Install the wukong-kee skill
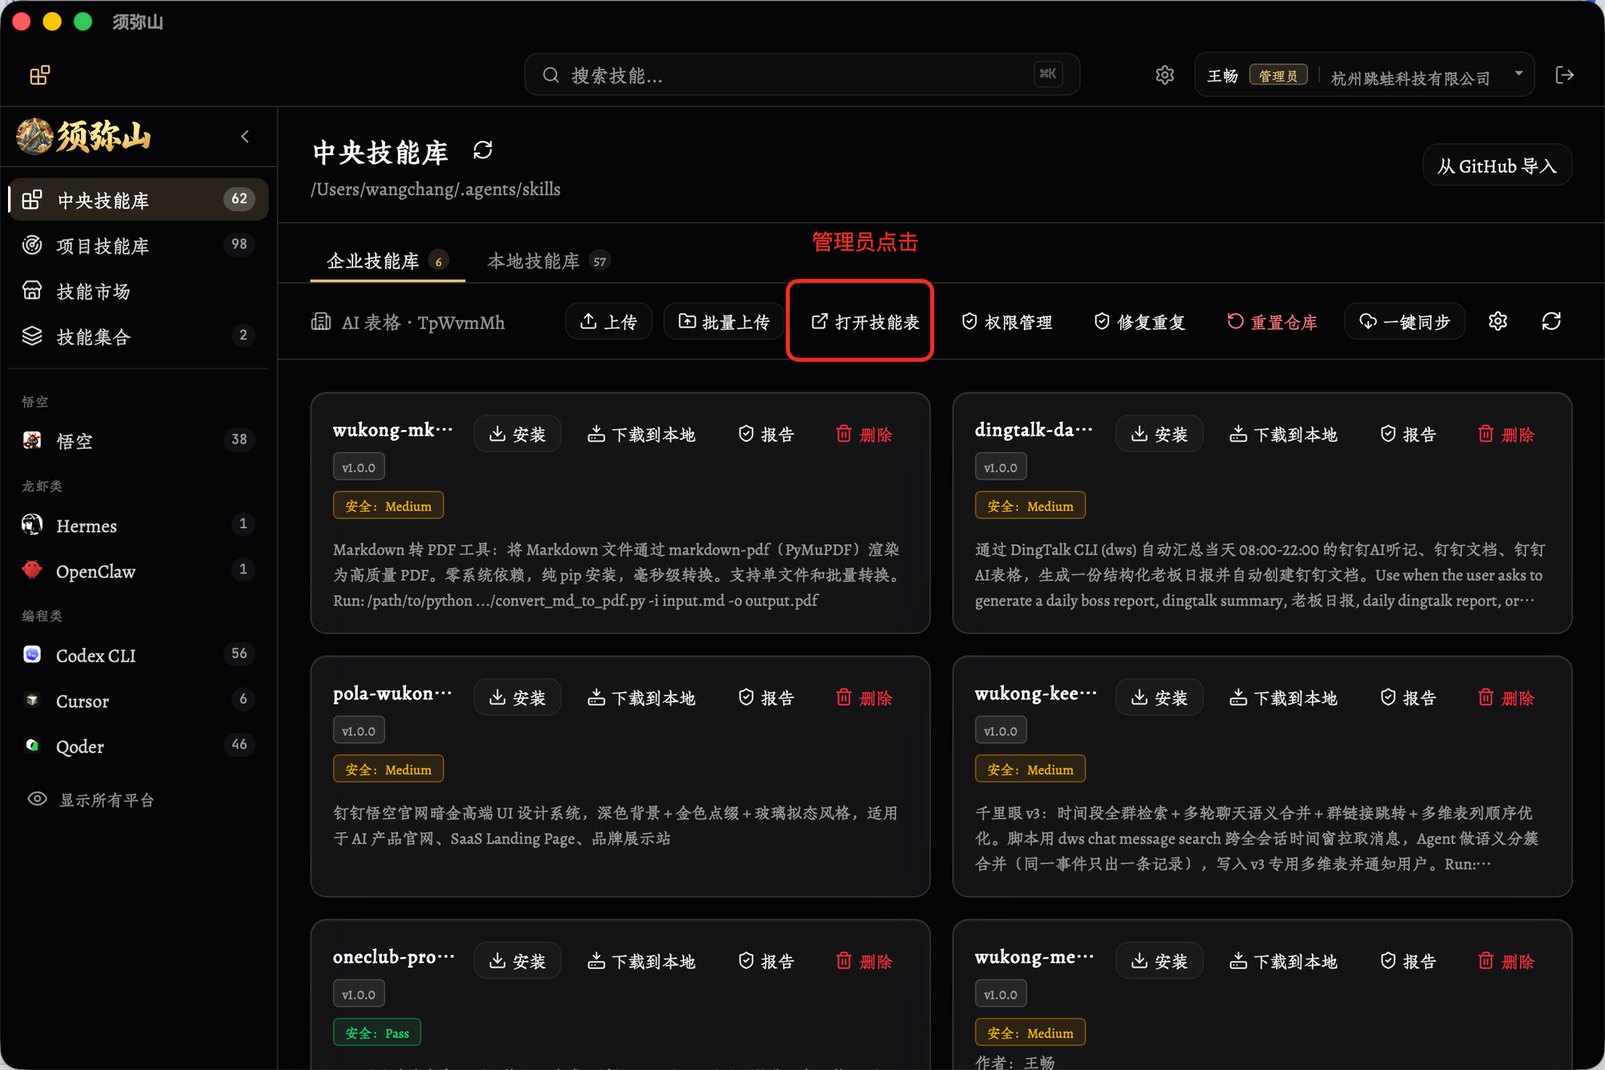 (x=1159, y=698)
